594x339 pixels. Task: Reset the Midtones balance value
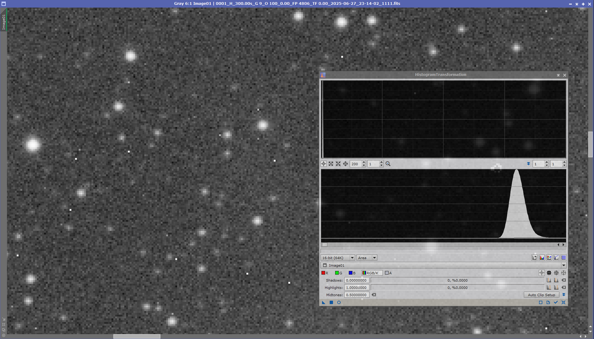coord(374,295)
